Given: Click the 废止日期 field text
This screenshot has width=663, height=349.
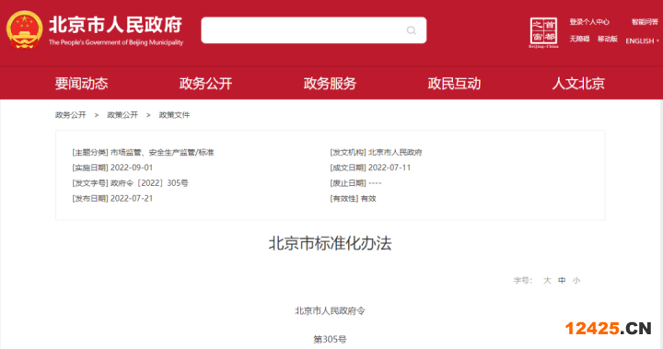Looking at the screenshot, I should pos(355,183).
